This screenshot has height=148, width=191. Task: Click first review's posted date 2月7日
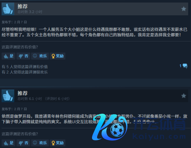point(20,22)
